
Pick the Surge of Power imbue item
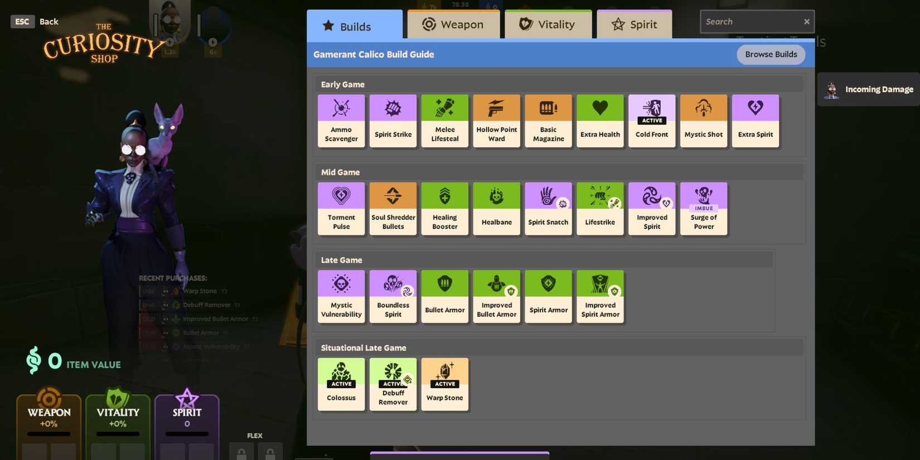click(x=703, y=209)
